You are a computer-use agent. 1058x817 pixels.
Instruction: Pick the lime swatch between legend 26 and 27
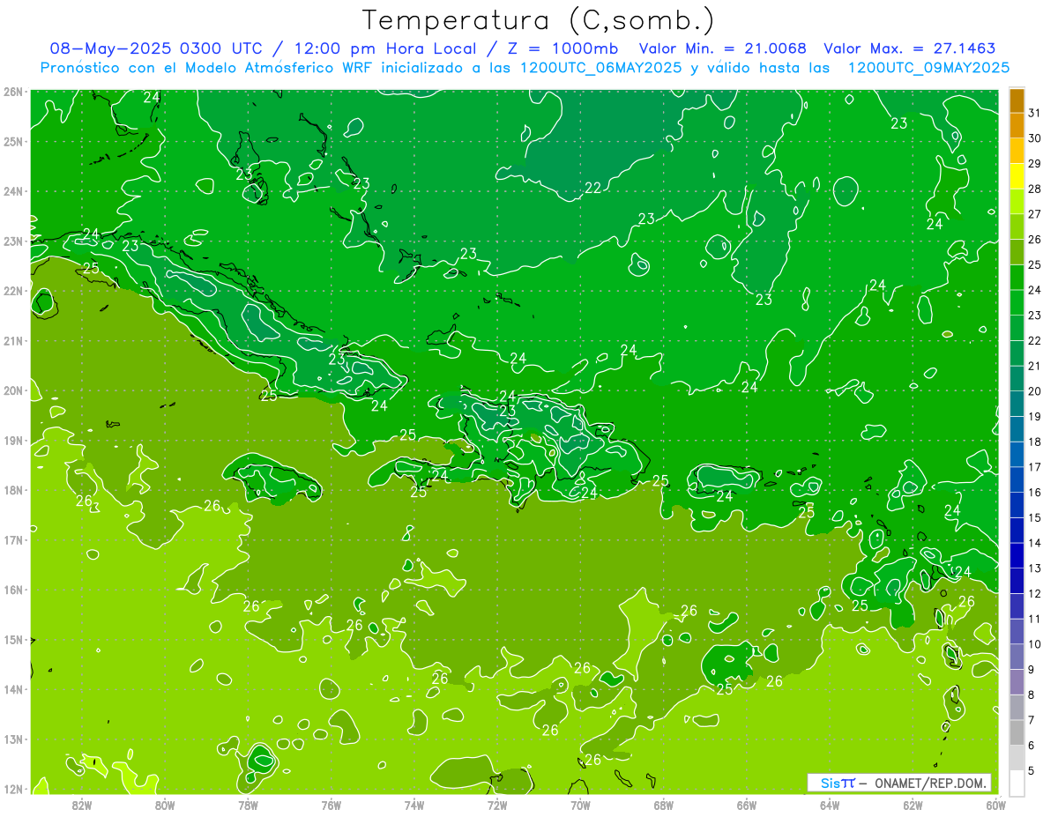click(x=1017, y=227)
